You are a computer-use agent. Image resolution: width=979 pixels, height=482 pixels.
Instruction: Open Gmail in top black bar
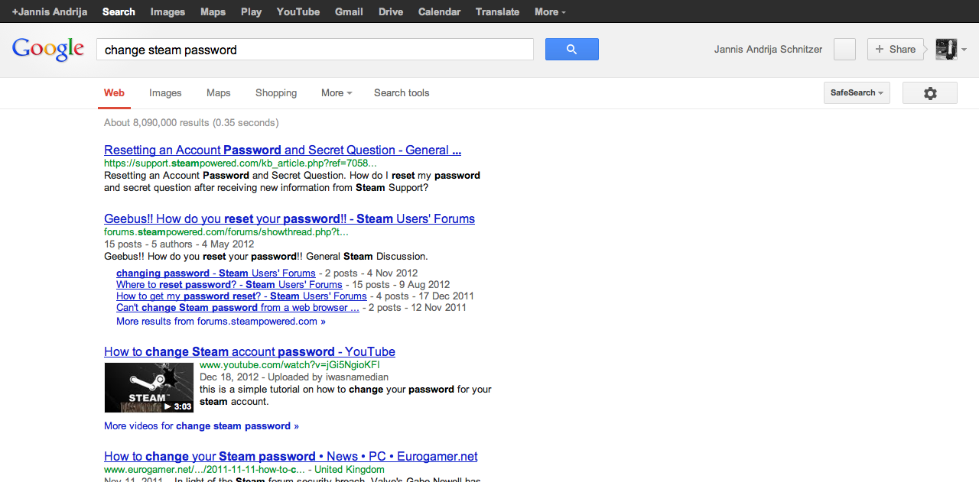[x=349, y=11]
